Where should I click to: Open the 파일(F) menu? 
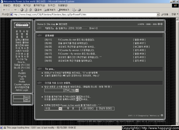point(7,5)
